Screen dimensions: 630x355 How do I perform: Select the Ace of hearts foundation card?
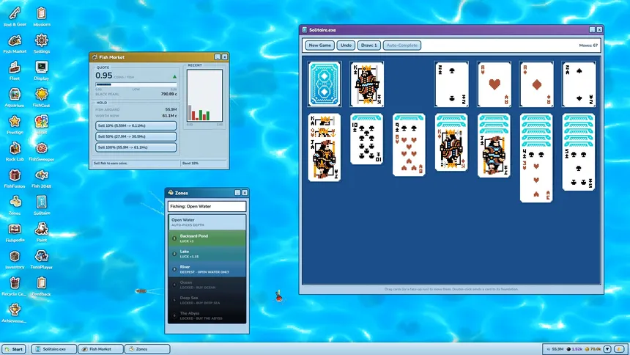coord(494,84)
